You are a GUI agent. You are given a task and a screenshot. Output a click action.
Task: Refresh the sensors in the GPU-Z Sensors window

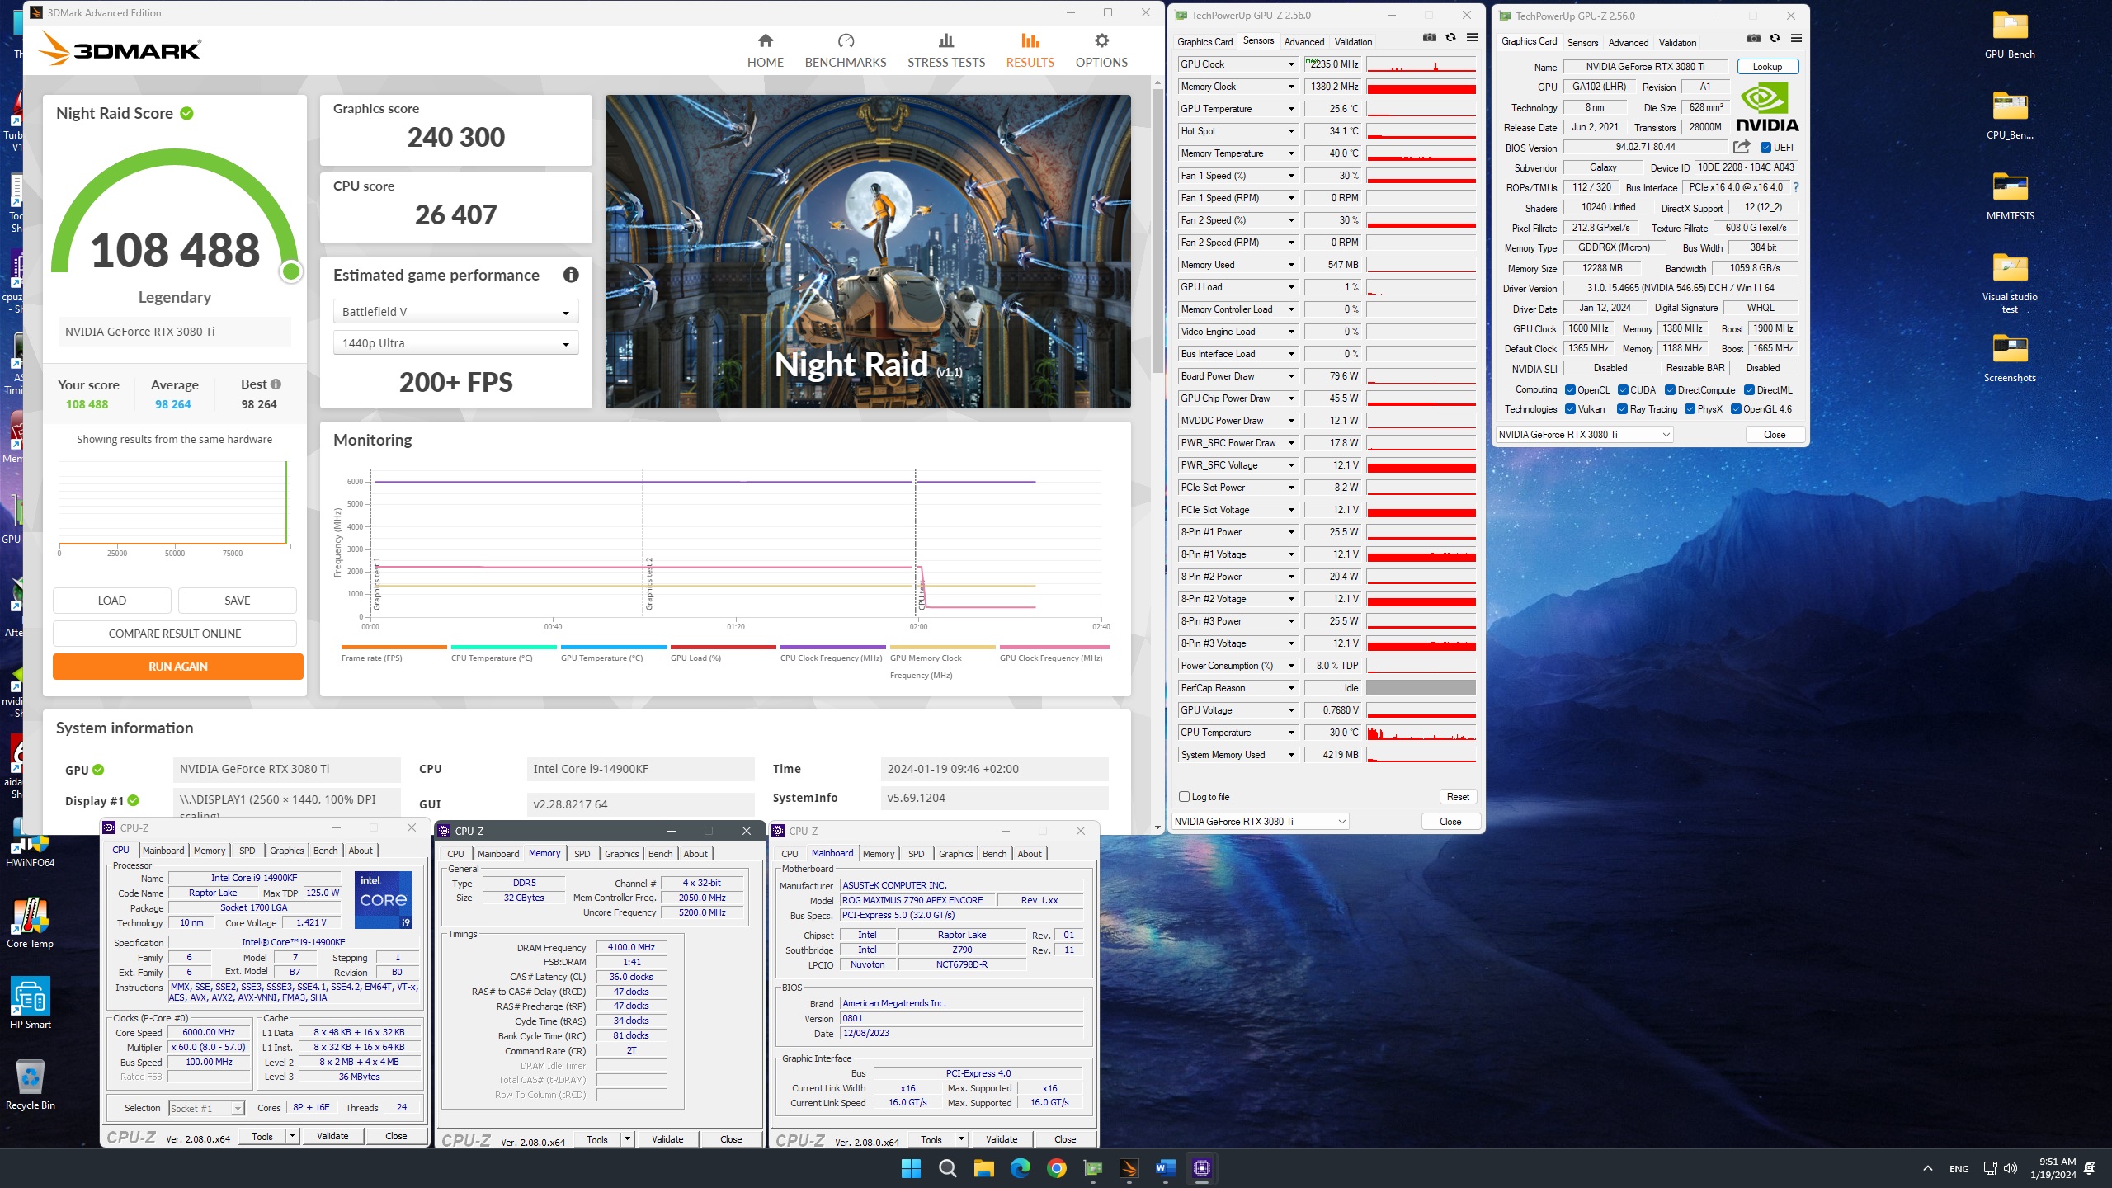(1450, 38)
